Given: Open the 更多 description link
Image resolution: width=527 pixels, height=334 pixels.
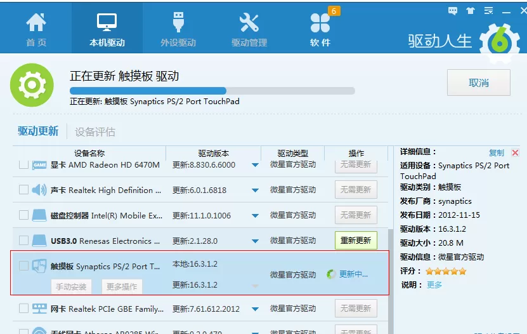Looking at the screenshot, I should (x=434, y=285).
